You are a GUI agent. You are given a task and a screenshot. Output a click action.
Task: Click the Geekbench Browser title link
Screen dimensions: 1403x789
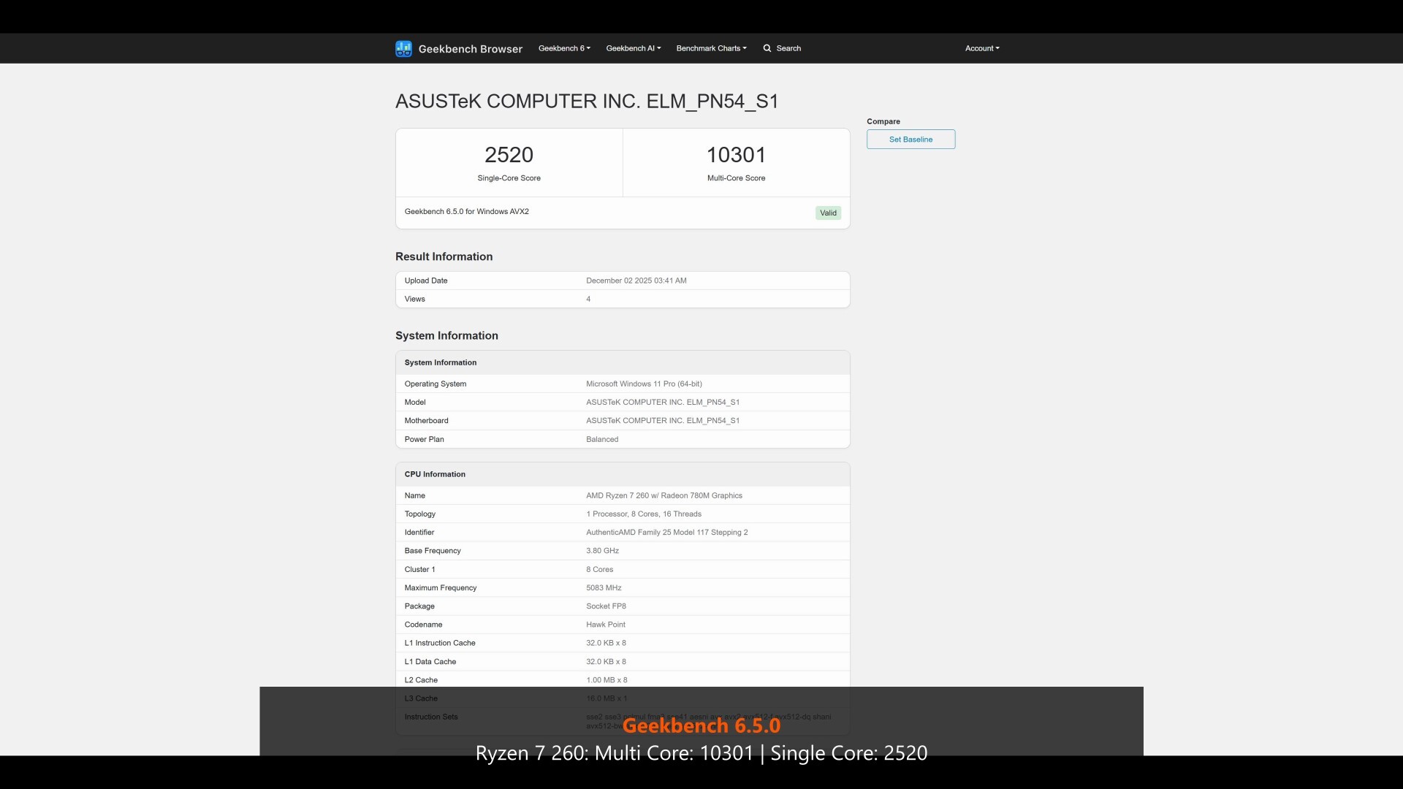pos(471,48)
